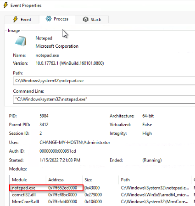Click address 0x7ffcfdd00000
Screen dimensions: 195x206
pyautogui.click(x=63, y=201)
